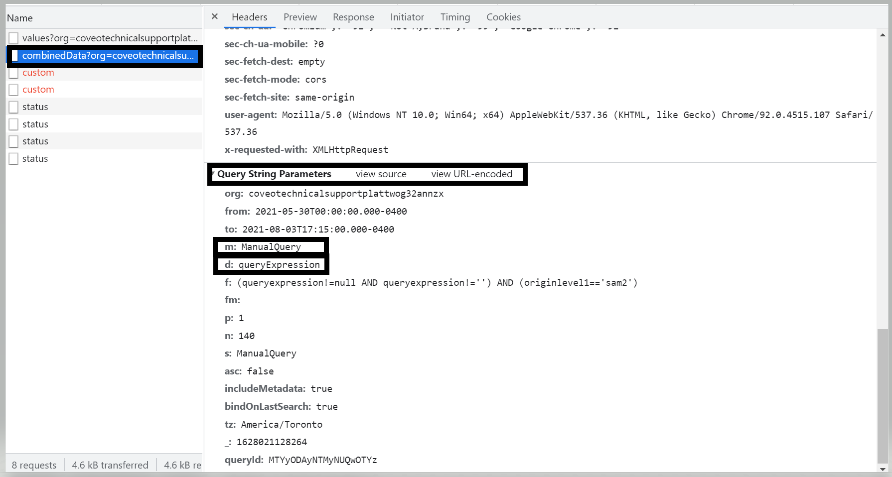892x477 pixels.
Task: Open the Headers tab
Action: click(249, 17)
